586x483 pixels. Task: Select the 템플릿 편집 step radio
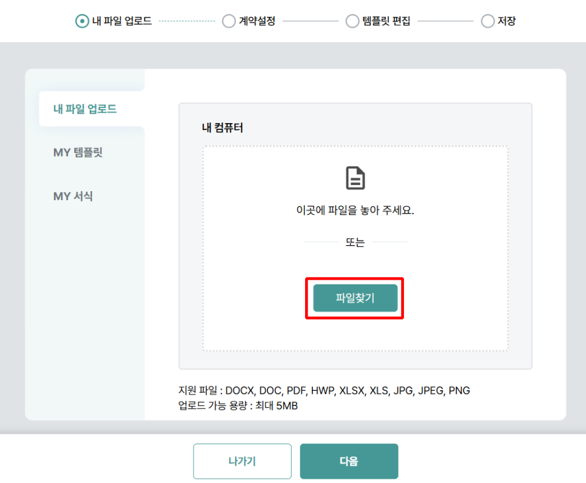[x=352, y=21]
